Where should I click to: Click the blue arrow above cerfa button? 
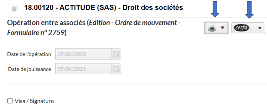click(249, 10)
